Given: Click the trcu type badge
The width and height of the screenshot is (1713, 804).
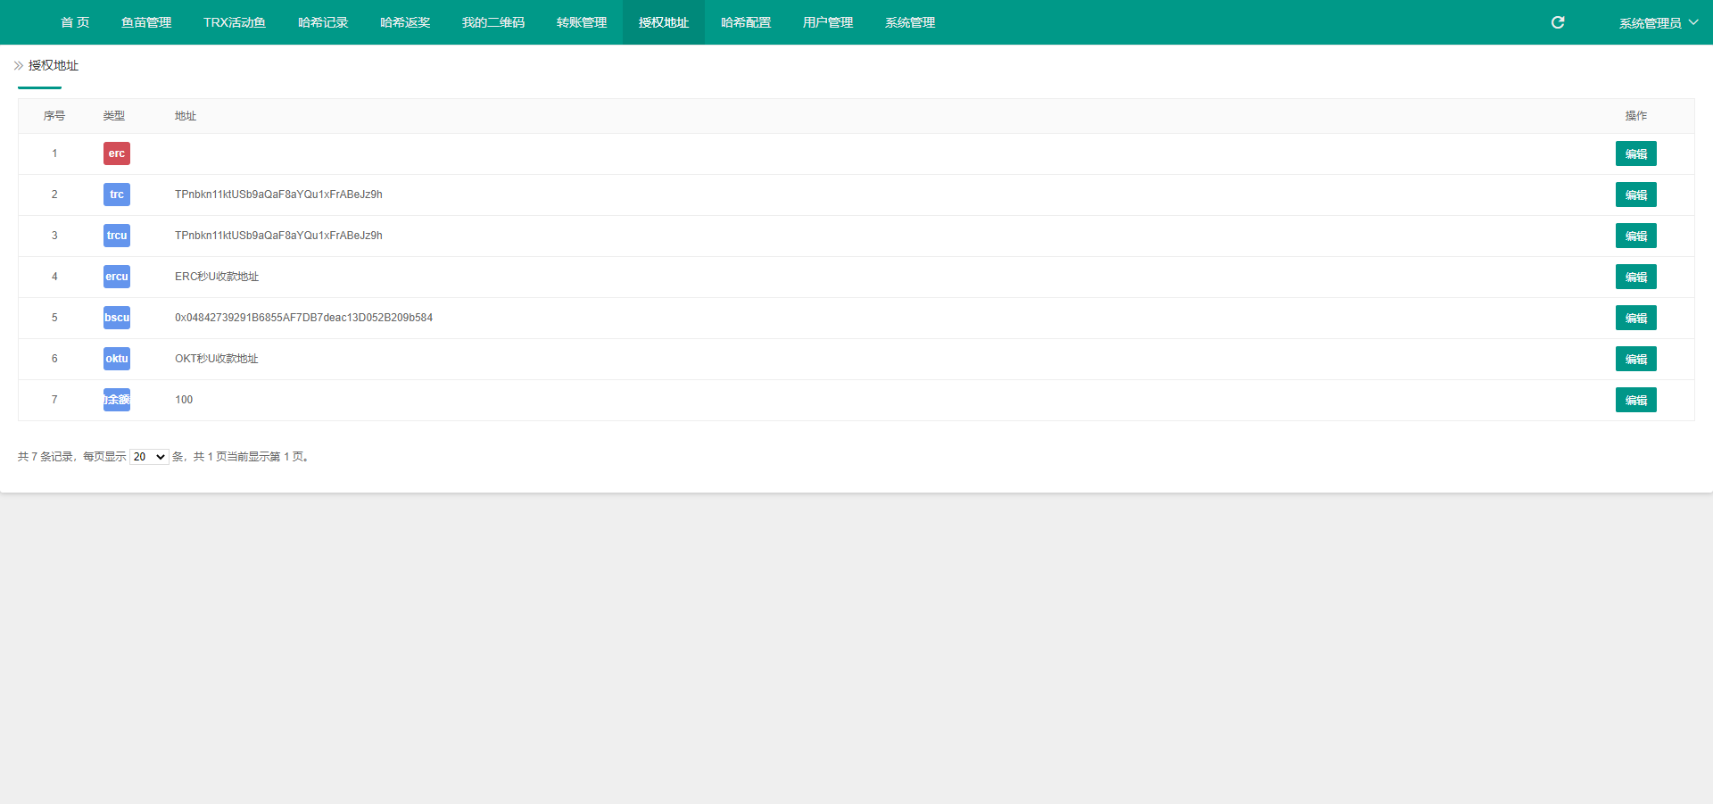Looking at the screenshot, I should pyautogui.click(x=117, y=236).
